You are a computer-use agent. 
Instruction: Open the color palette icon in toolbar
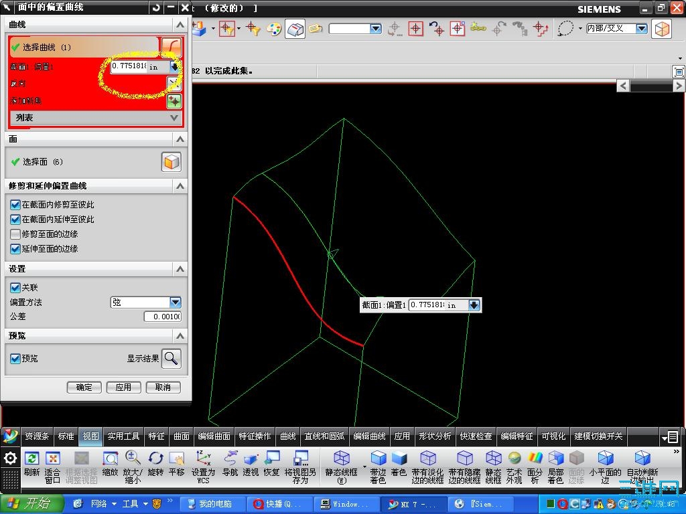pyautogui.click(x=274, y=29)
